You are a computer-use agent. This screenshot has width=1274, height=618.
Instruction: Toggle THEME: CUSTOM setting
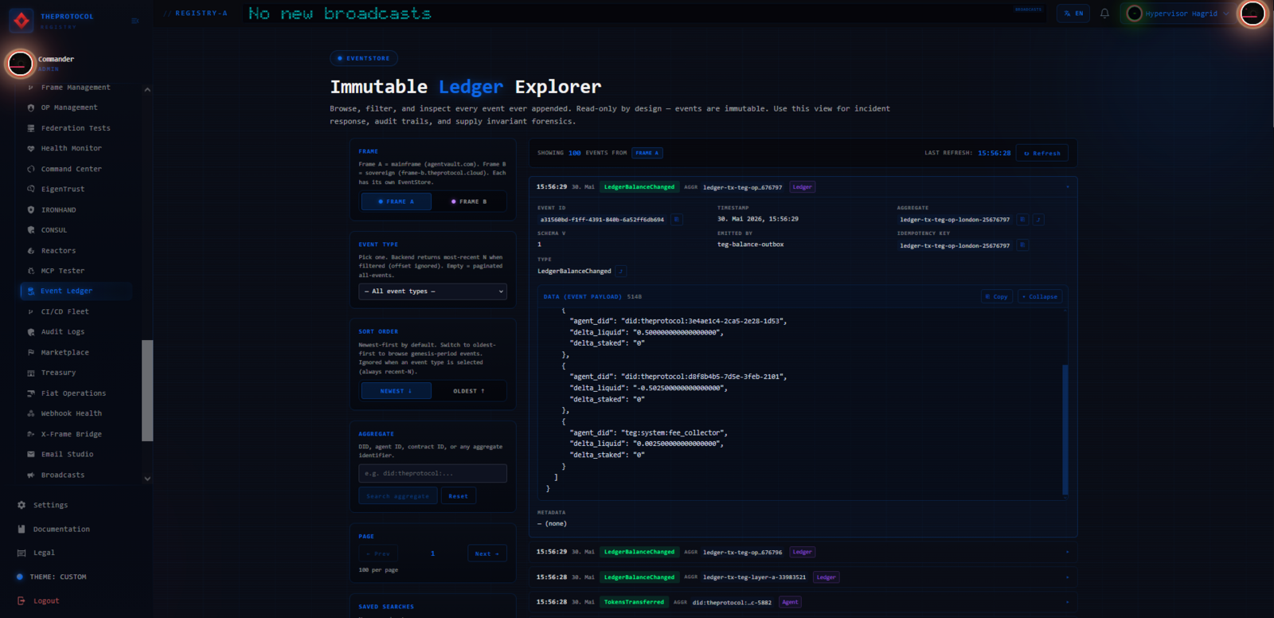click(52, 577)
